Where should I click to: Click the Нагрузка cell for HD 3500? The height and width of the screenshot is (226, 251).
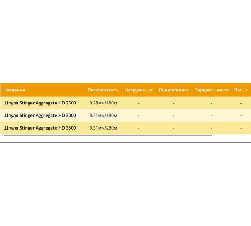click(x=138, y=128)
